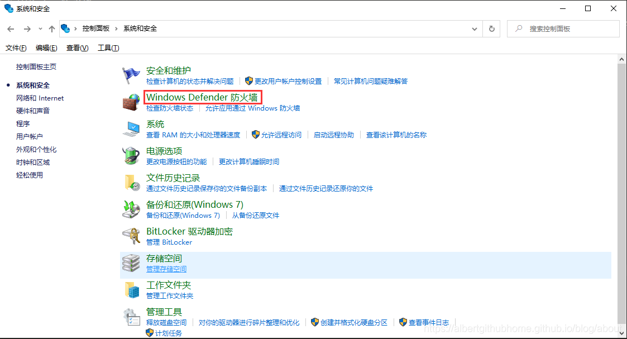
Task: Click the shield icon beside 查看事件日志
Action: 403,322
